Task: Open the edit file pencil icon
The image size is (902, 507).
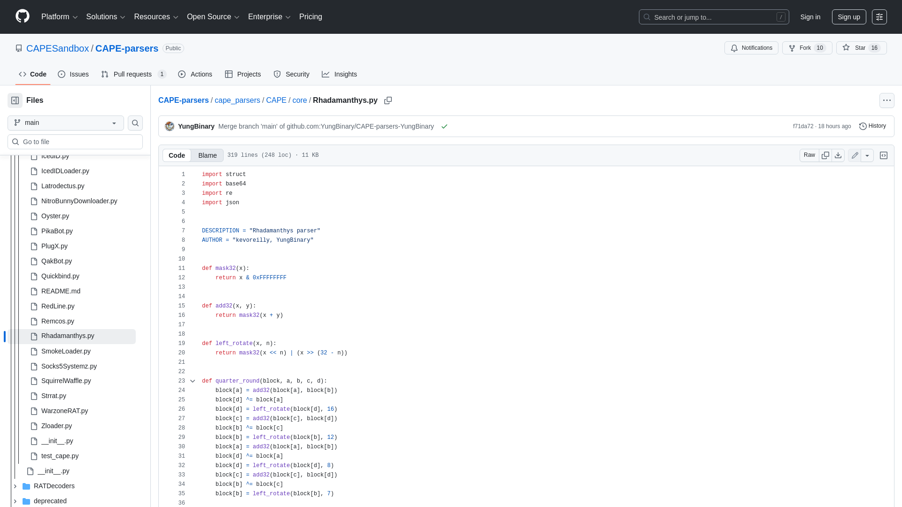Action: [x=855, y=155]
